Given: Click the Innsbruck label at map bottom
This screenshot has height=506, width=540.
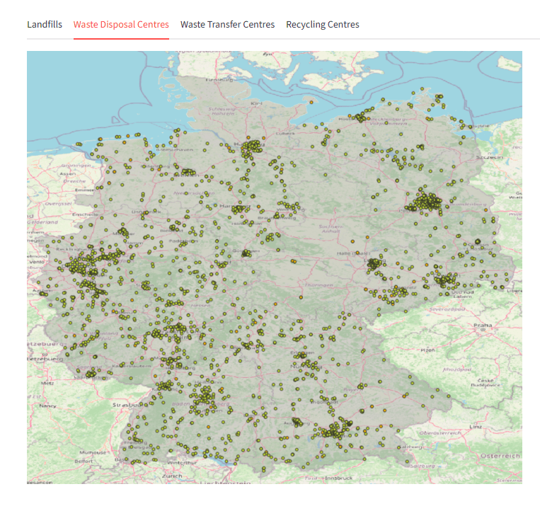Looking at the screenshot, I should [x=338, y=478].
